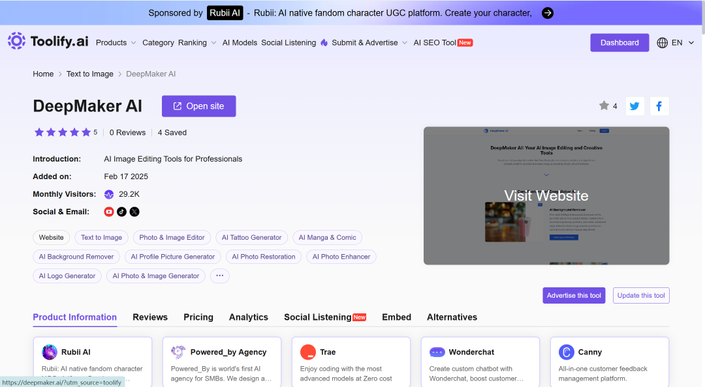Go to Home breadcrumb
This screenshot has width=705, height=387.
click(43, 74)
